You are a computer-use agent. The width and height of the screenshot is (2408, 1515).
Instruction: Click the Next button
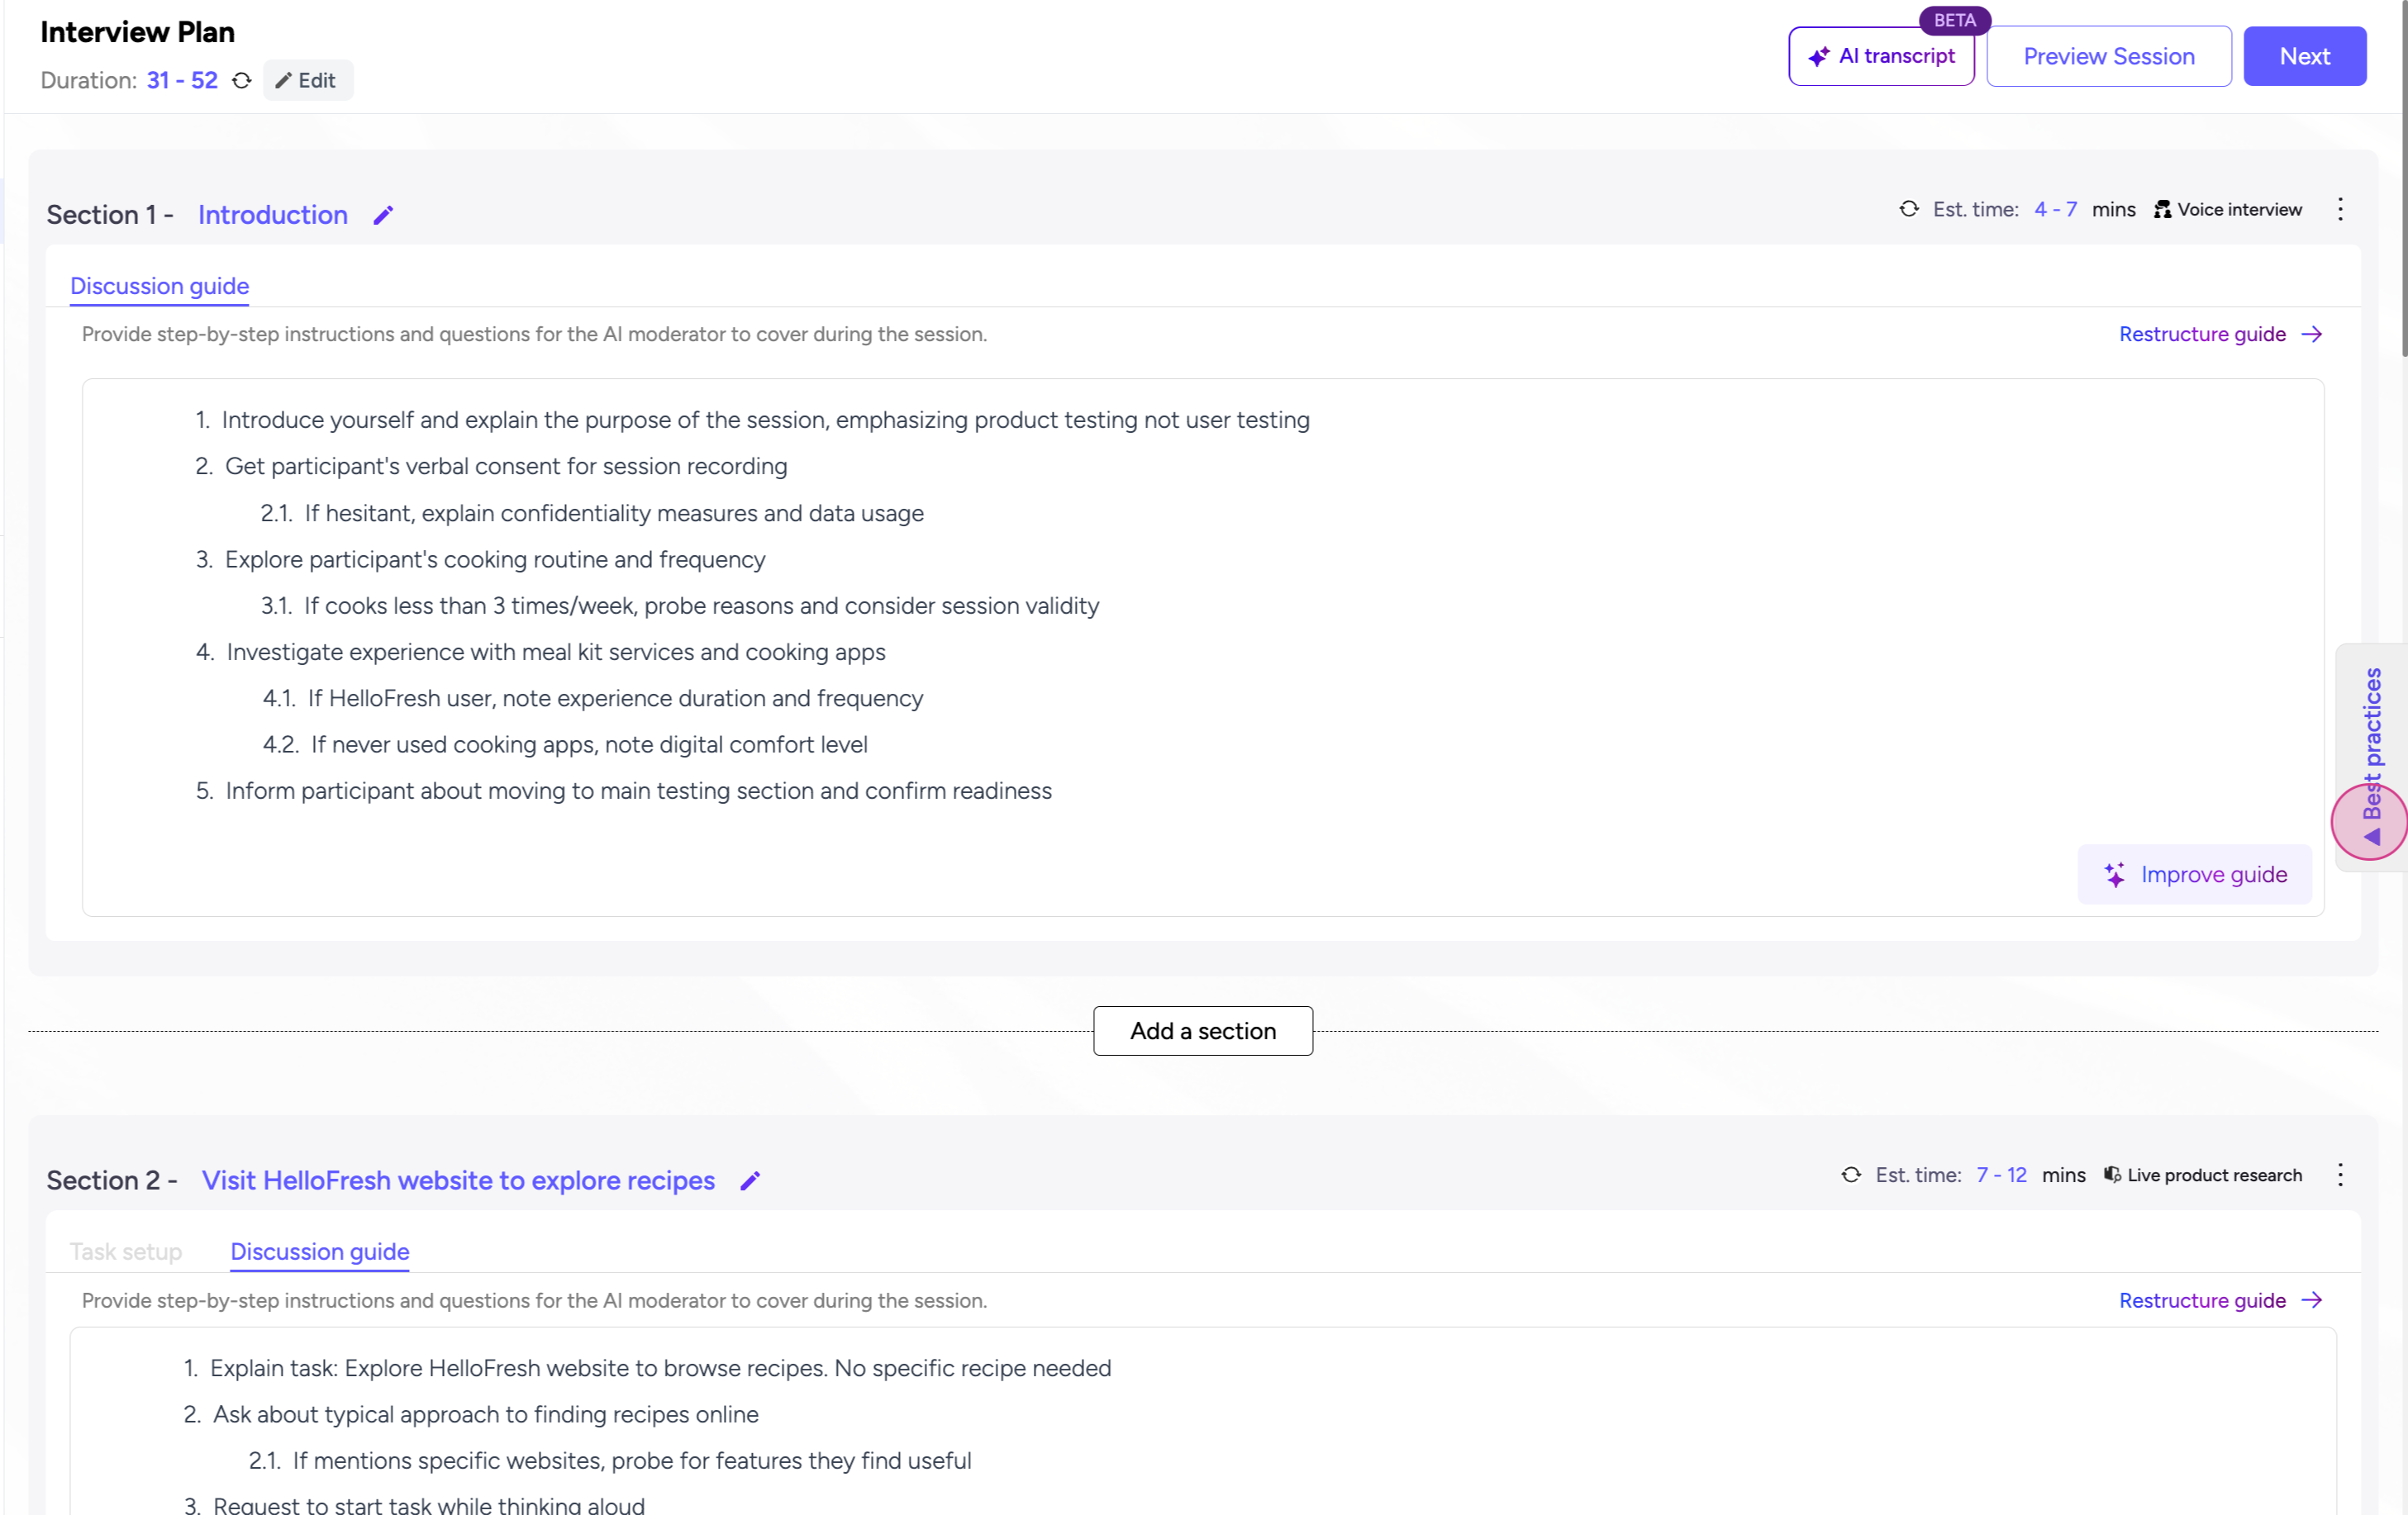tap(2304, 56)
